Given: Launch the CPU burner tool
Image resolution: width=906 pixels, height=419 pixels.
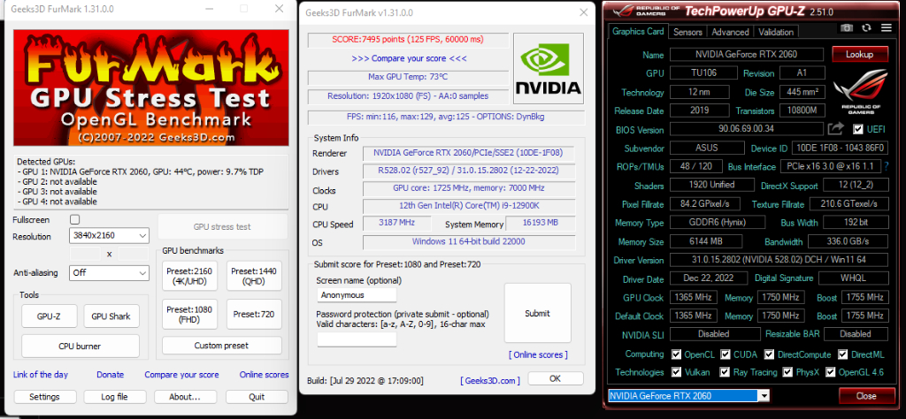Looking at the screenshot, I should (x=81, y=347).
